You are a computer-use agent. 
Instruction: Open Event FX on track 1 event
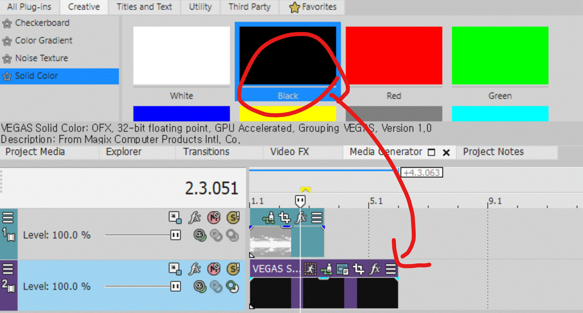(x=301, y=217)
